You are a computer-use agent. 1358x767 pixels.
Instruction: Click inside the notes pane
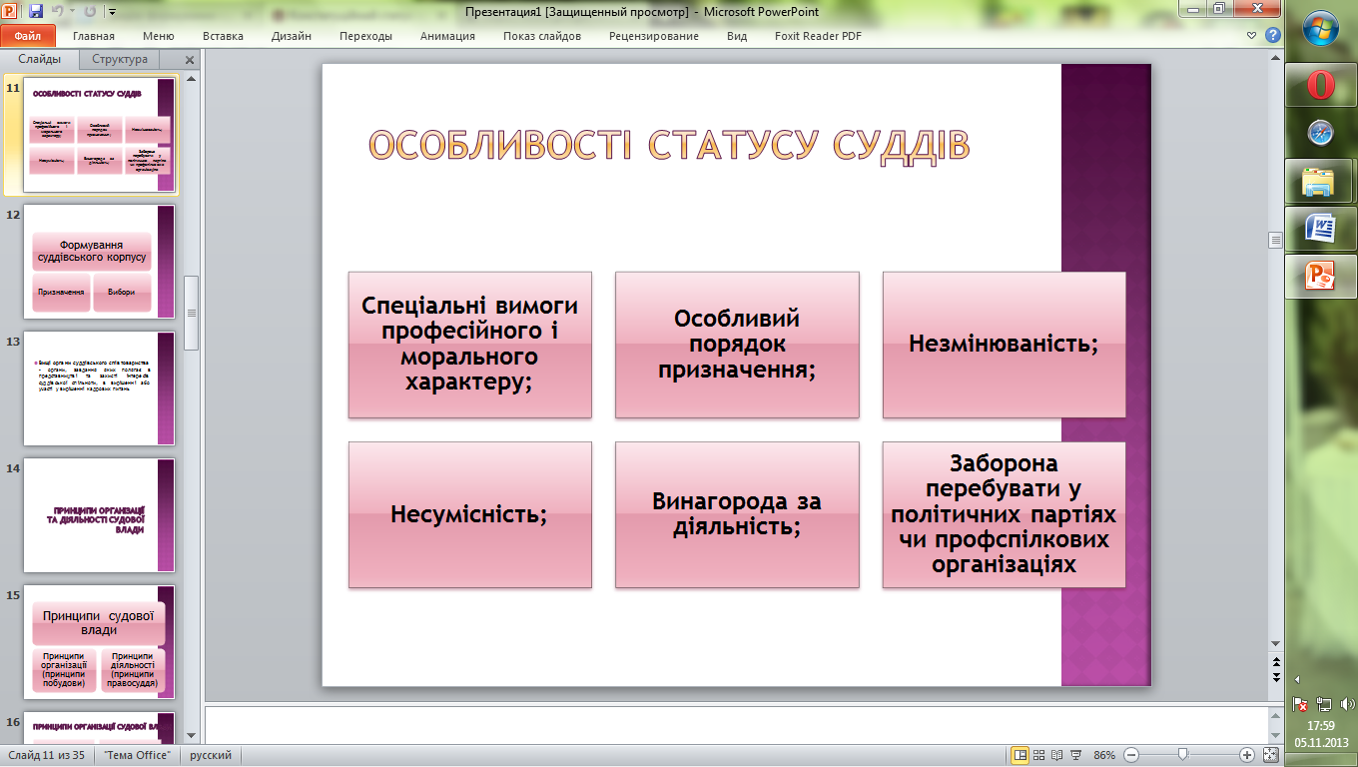[737, 724]
